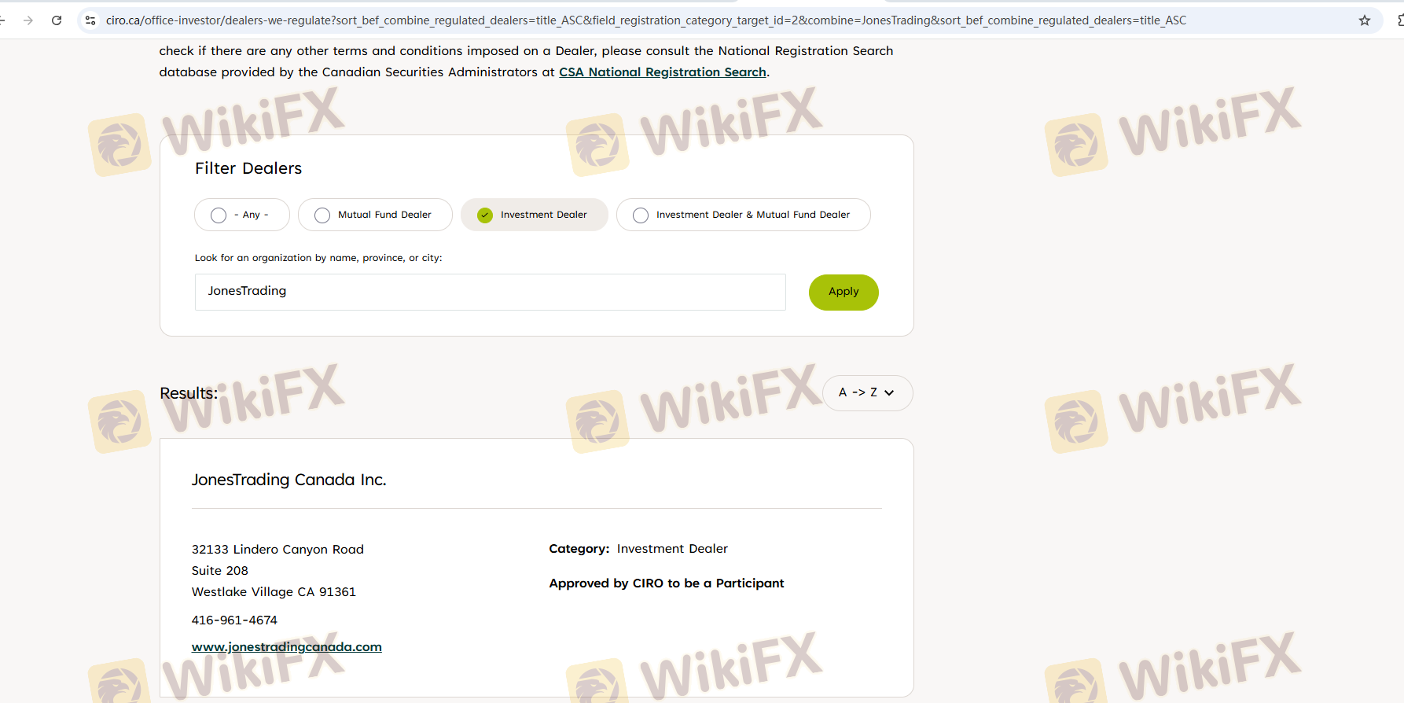Viewport: 1404px width, 703px height.
Task: Click the 32133 Lindero Canyon Road address
Action: pos(277,550)
